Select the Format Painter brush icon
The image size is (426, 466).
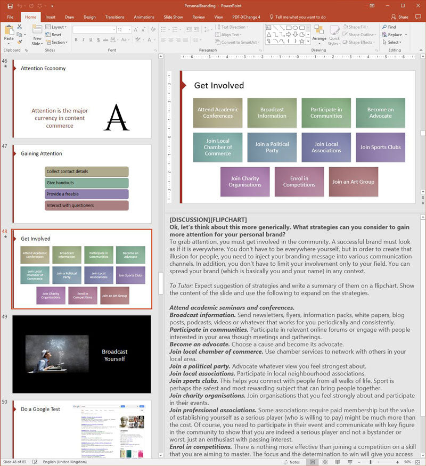point(20,42)
